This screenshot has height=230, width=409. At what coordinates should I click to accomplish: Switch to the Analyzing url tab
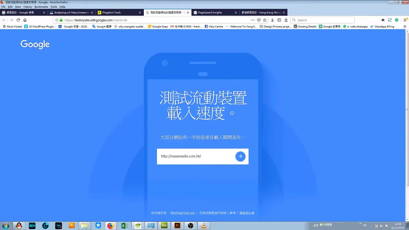[x=72, y=12]
